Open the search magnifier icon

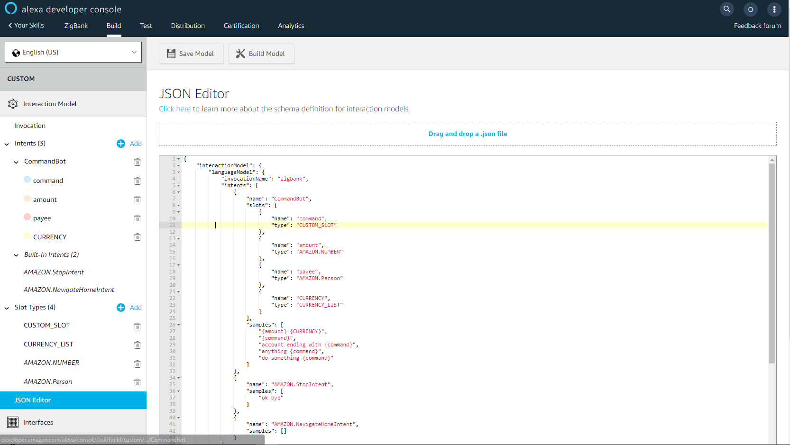click(726, 9)
